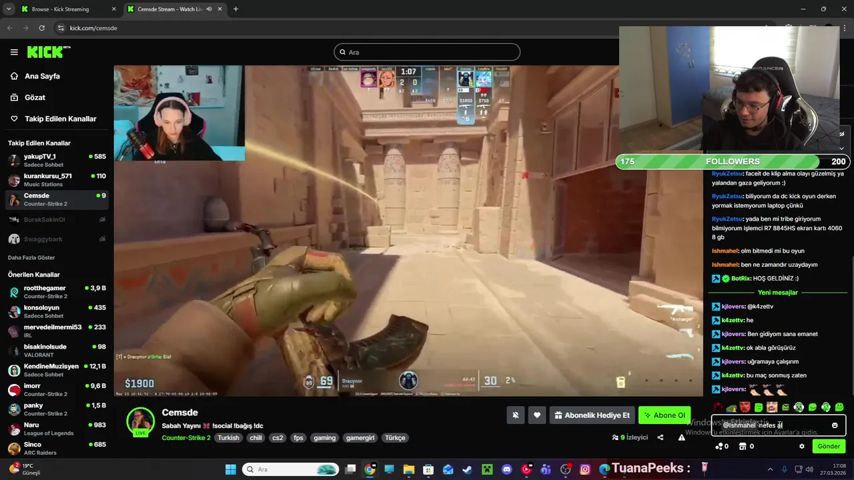Open konsoloyun recommended channel
854x480 pixels.
[x=56, y=311]
